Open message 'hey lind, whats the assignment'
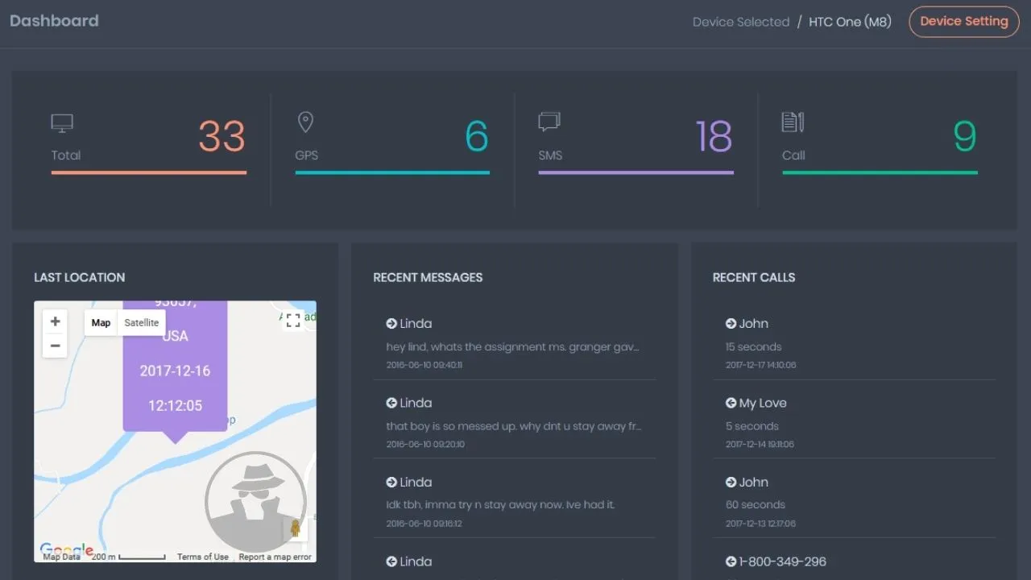Screen dimensions: 1031x580 pyautogui.click(x=513, y=347)
